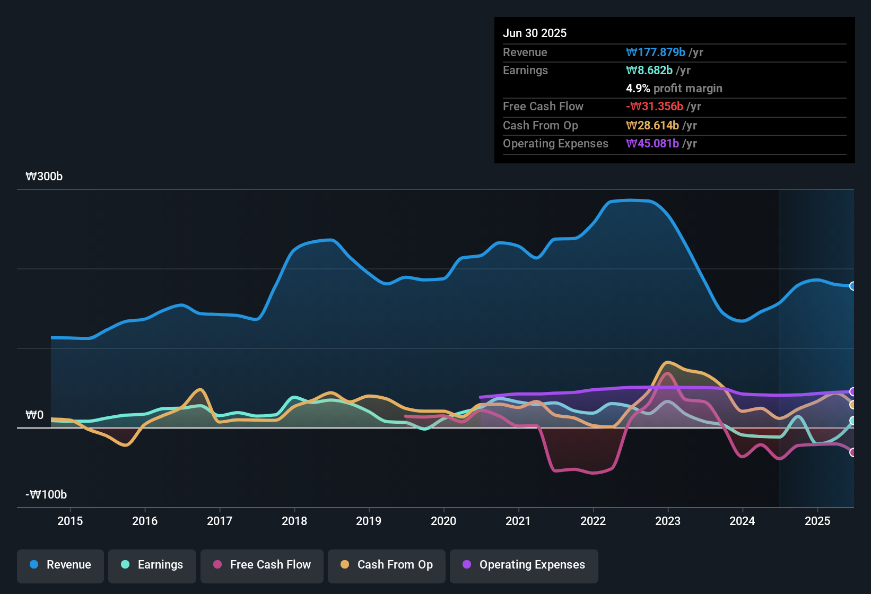This screenshot has height=594, width=871.
Task: Open the Jun 30 2025 tooltip header
Action: pos(535,33)
